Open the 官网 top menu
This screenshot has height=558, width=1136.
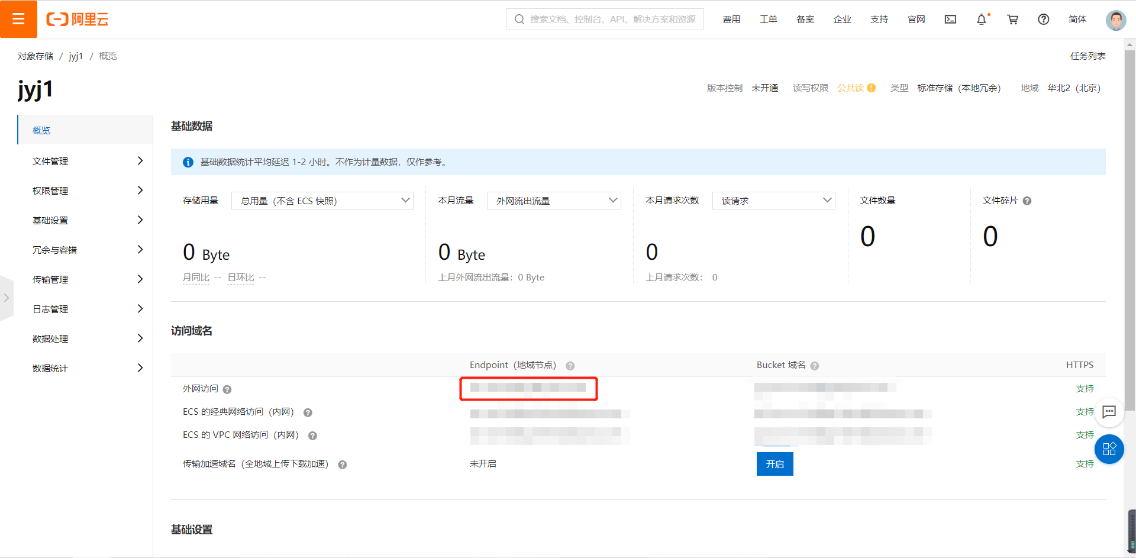[x=916, y=20]
